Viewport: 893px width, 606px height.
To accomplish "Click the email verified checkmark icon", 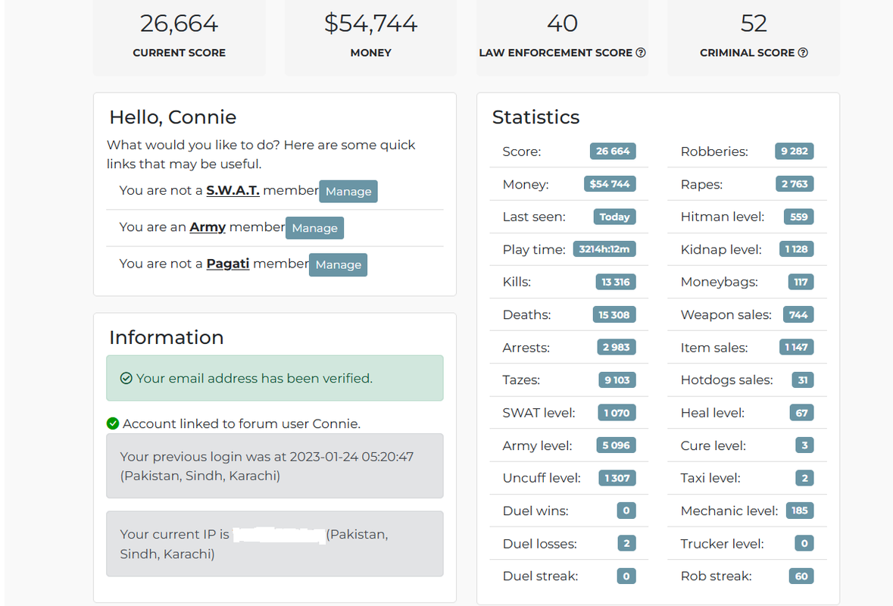I will point(126,378).
